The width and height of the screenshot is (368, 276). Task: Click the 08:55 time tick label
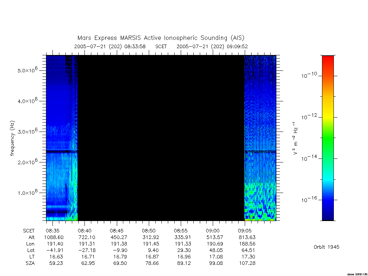pos(181,231)
